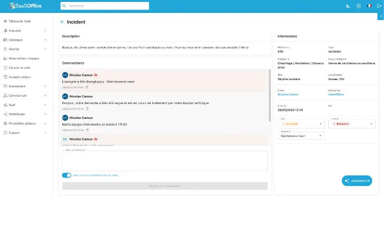Click the search magnifier icon
Image resolution: width=384 pixels, height=242 pixels.
pyautogui.click(x=64, y=6)
